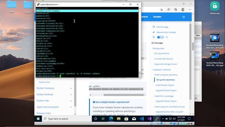225x127 pixels.
Task: Expand the Open-source projects sidebar section
Action: click(71, 107)
